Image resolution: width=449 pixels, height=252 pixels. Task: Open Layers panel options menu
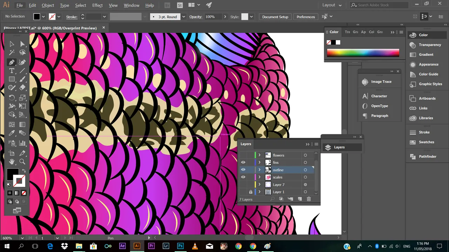316,144
